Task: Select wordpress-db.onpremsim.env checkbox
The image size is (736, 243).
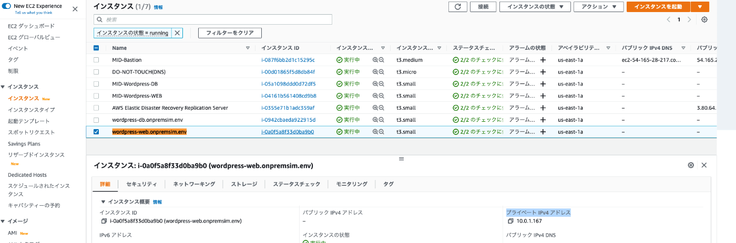Action: [96, 120]
